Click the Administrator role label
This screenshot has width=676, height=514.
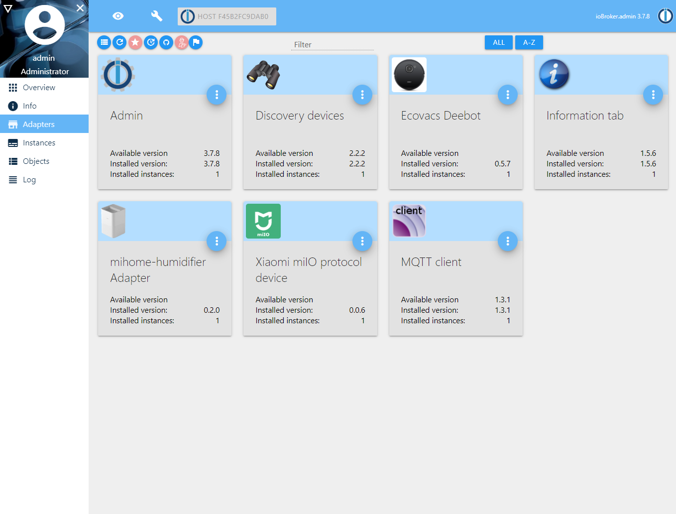[45, 71]
